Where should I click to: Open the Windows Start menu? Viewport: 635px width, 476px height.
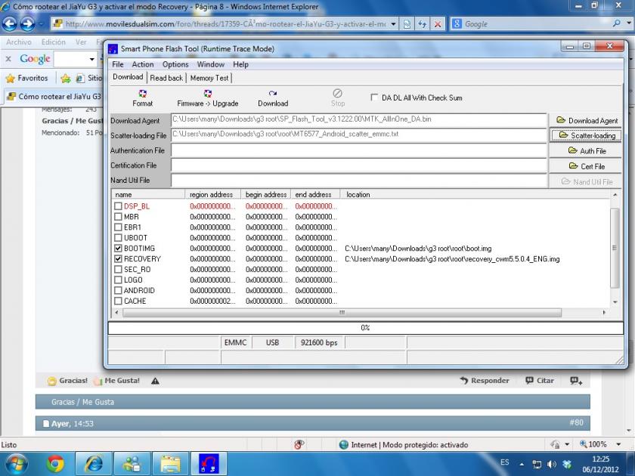[17, 464]
